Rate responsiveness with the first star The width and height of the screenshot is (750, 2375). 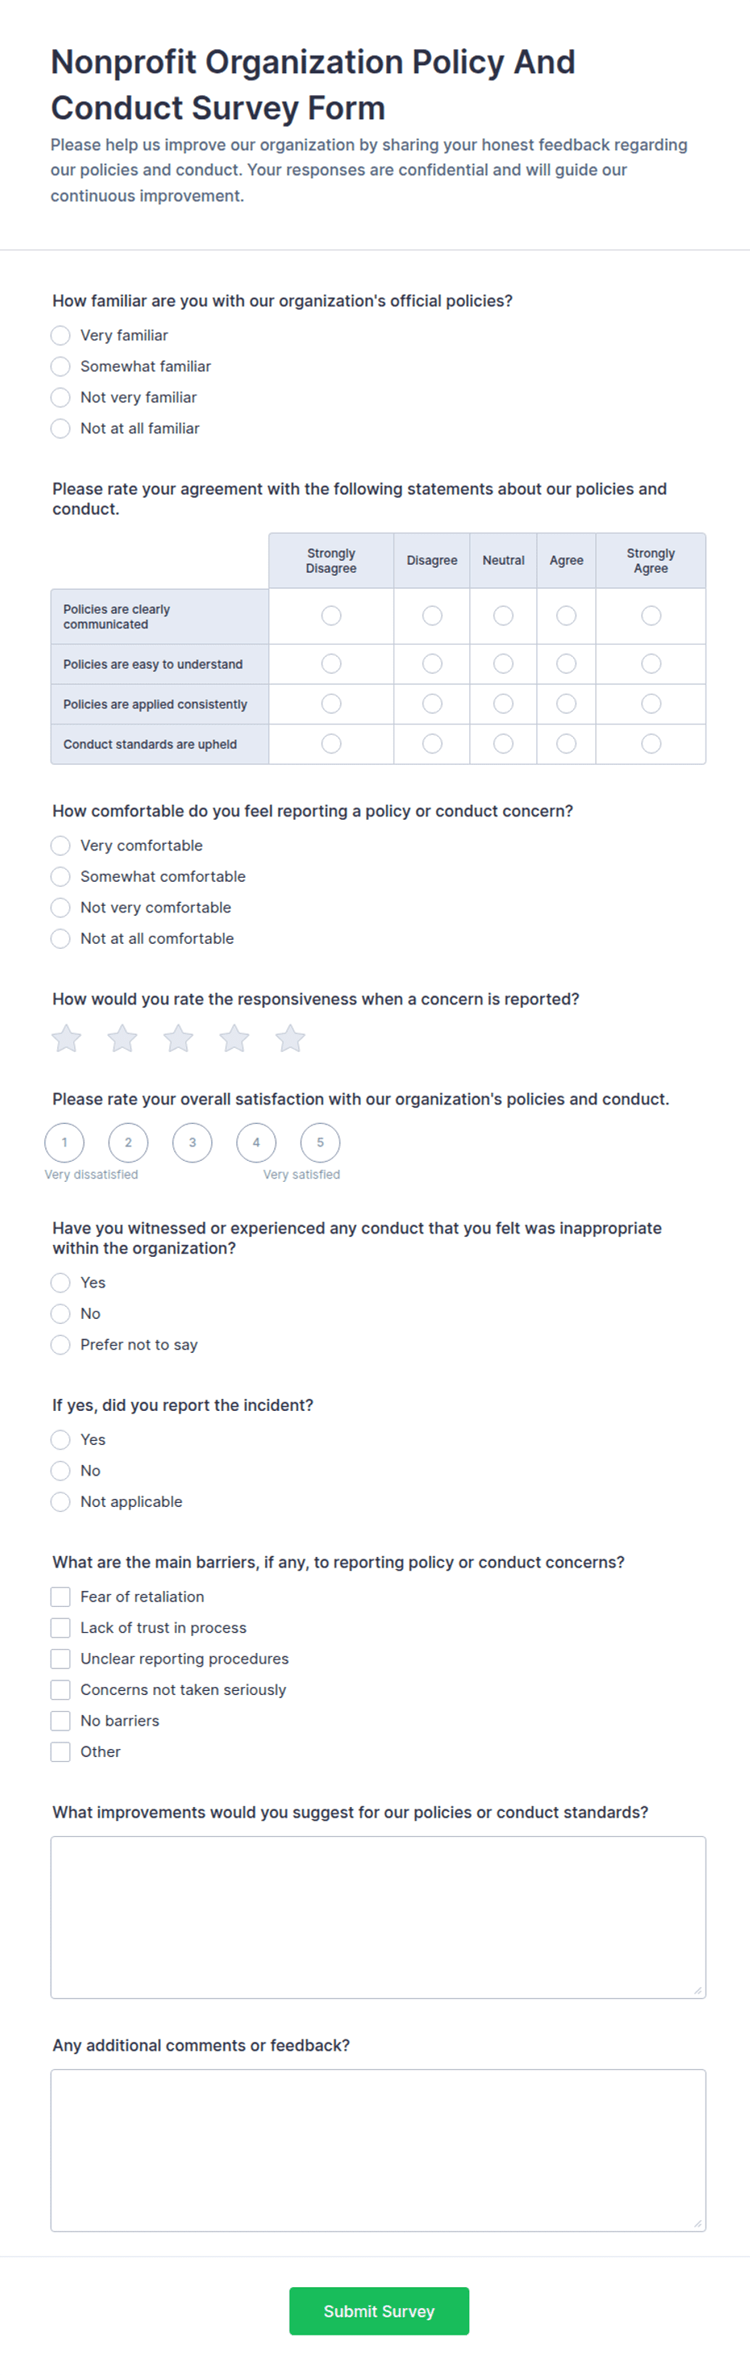point(66,1038)
